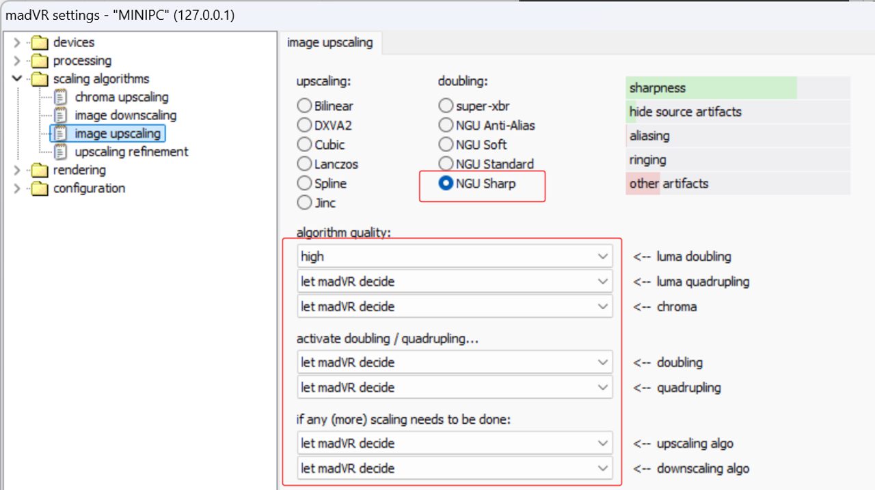Click the ringing rating bar
The image size is (875, 490).
pyautogui.click(x=738, y=160)
